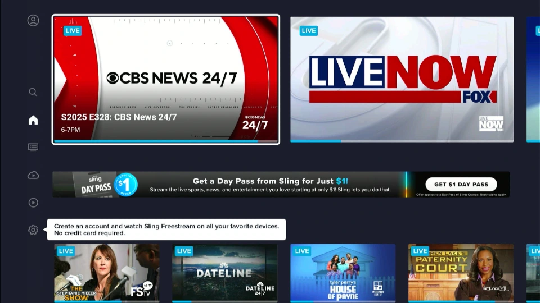Viewport: 540px width, 303px height.
Task: Click LIVE badge on CBS News card
Action: [73, 30]
